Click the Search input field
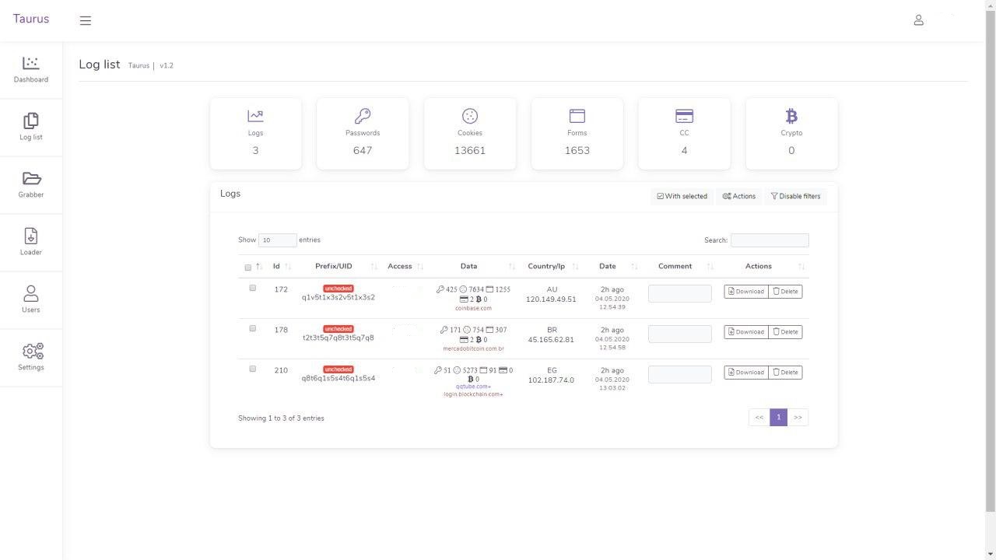The height and width of the screenshot is (560, 996). [x=770, y=240]
